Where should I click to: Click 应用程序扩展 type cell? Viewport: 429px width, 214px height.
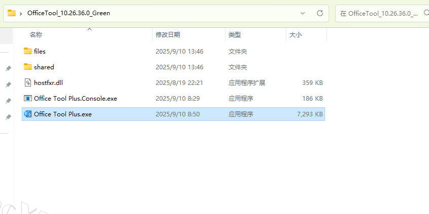click(247, 82)
